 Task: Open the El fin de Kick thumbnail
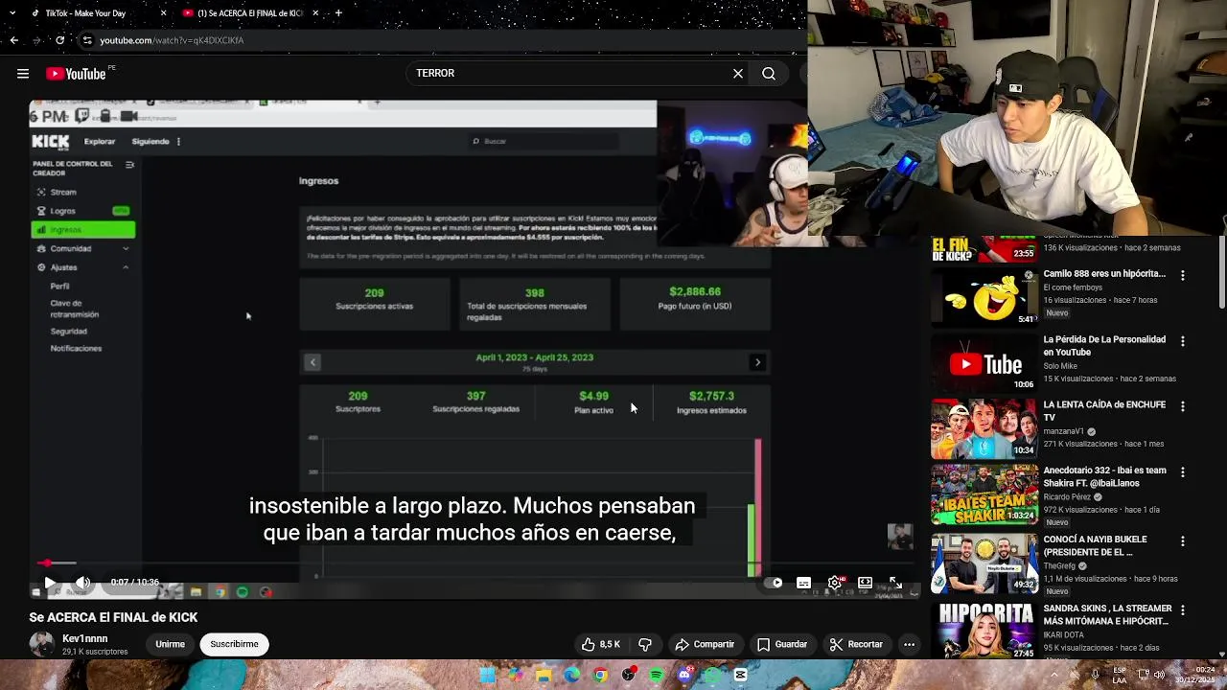pos(984,249)
